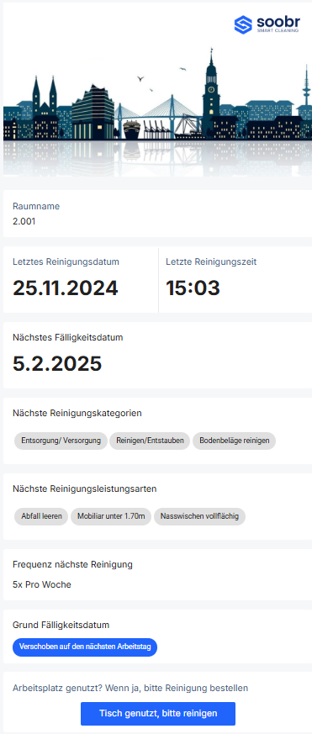Select the 'Reinigen/Entstauben' category chip
Screen dimensions: 312x734
click(x=150, y=441)
